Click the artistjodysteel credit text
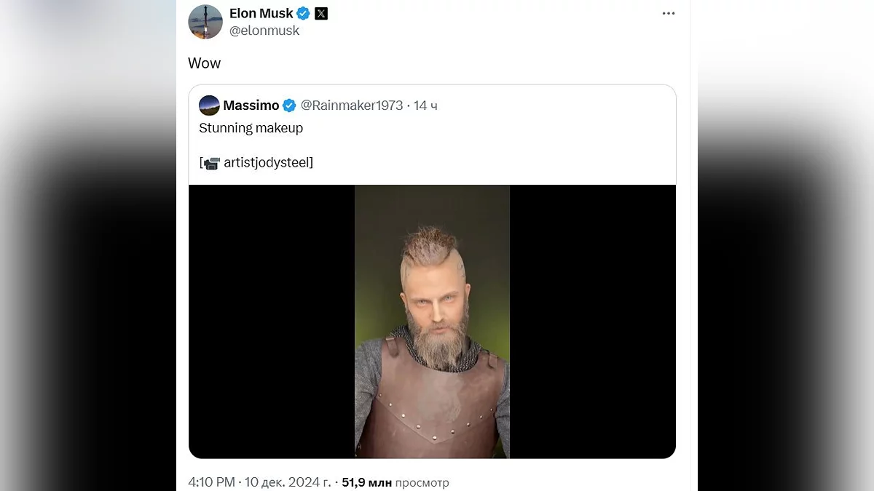 click(268, 162)
